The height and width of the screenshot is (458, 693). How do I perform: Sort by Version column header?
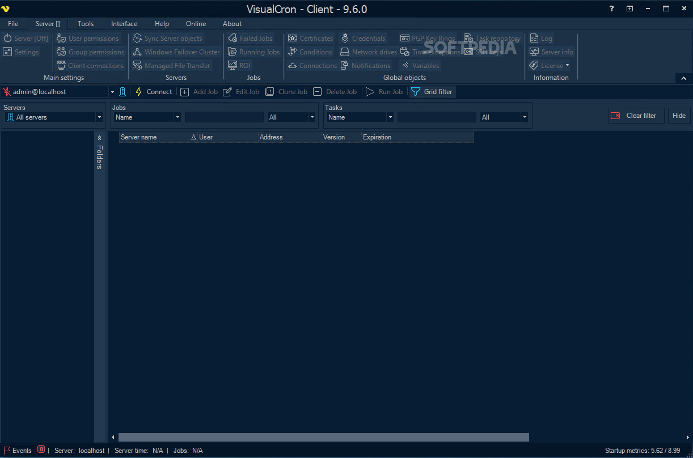[341, 137]
